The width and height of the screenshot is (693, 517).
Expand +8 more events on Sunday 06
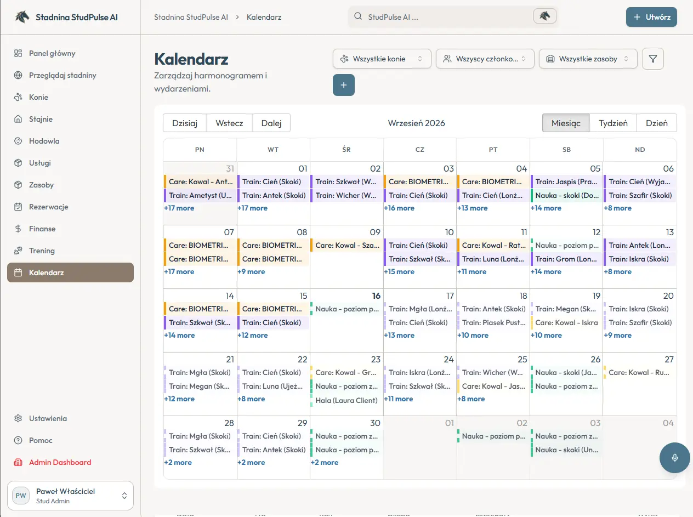click(618, 208)
